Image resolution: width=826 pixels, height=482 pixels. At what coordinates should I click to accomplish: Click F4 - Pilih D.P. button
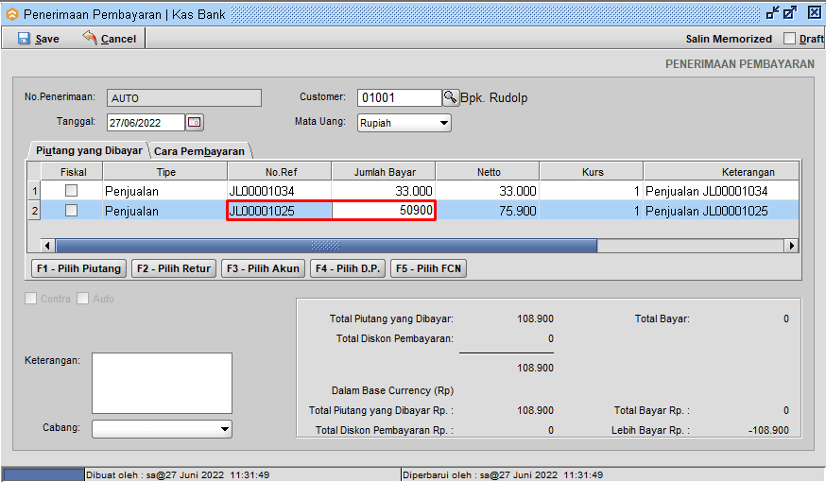tap(348, 268)
